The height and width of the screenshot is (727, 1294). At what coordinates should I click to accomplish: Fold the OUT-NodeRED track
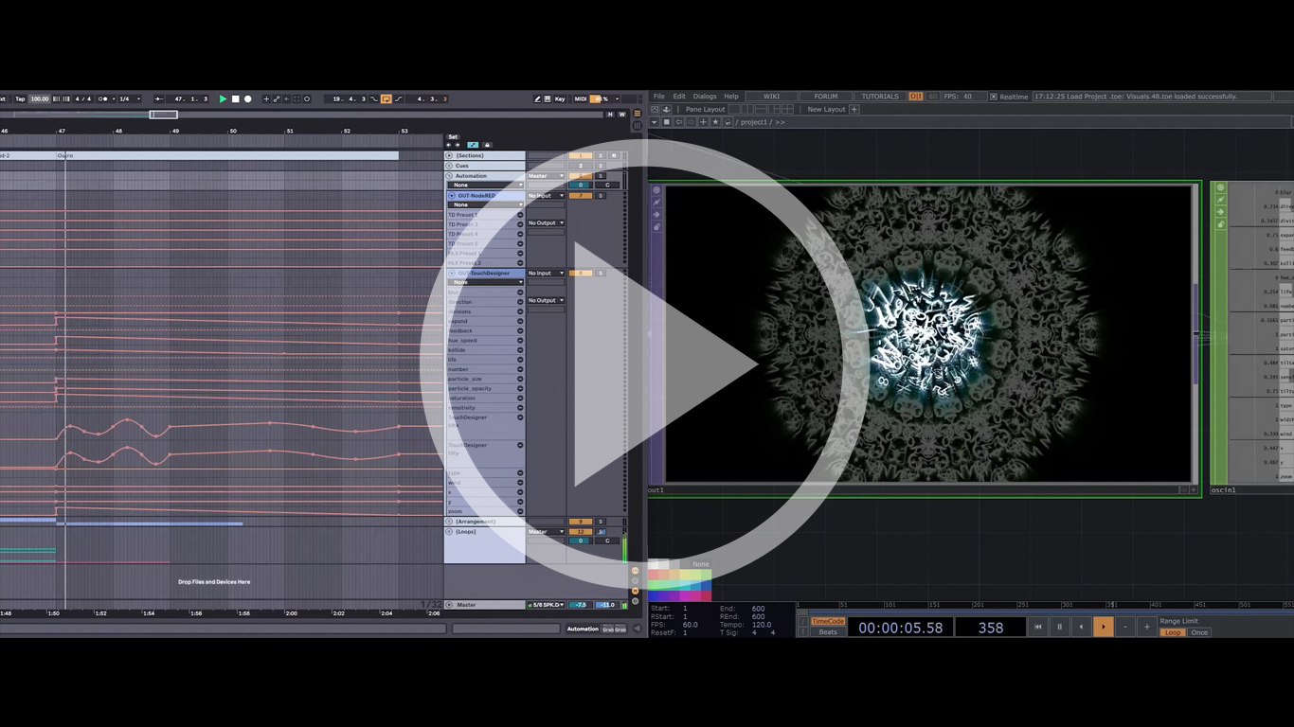click(452, 196)
